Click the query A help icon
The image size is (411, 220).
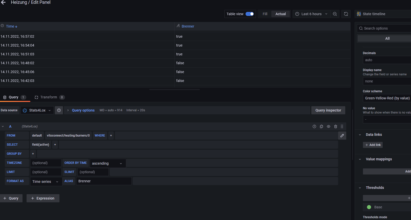click(314, 126)
